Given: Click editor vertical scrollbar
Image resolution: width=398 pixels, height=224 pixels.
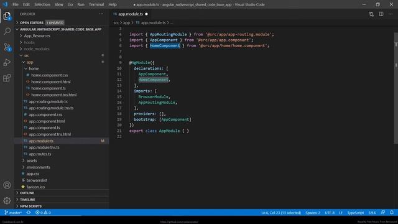Looking at the screenshot, I should click(x=396, y=88).
